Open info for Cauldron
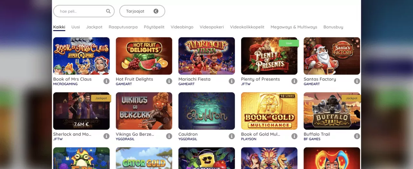The height and width of the screenshot is (169, 413). point(232,136)
